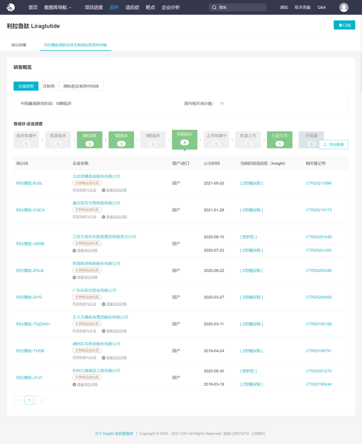Select the BE试验 stage box
The image size is (362, 444).
pos(89,140)
